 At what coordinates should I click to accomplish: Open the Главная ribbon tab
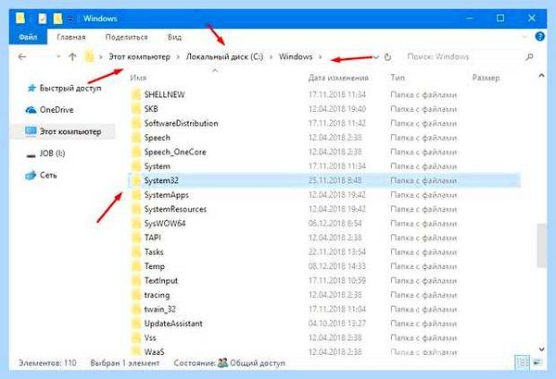(x=71, y=37)
